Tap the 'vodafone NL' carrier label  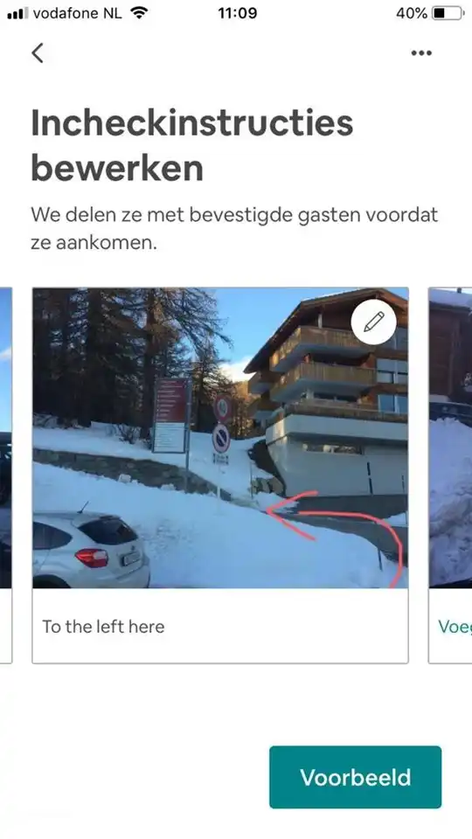pyautogui.click(x=78, y=13)
